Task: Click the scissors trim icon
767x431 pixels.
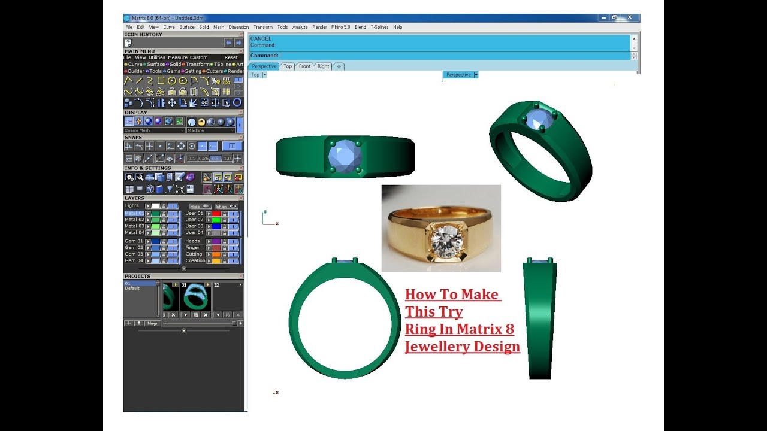Action: tap(226, 102)
